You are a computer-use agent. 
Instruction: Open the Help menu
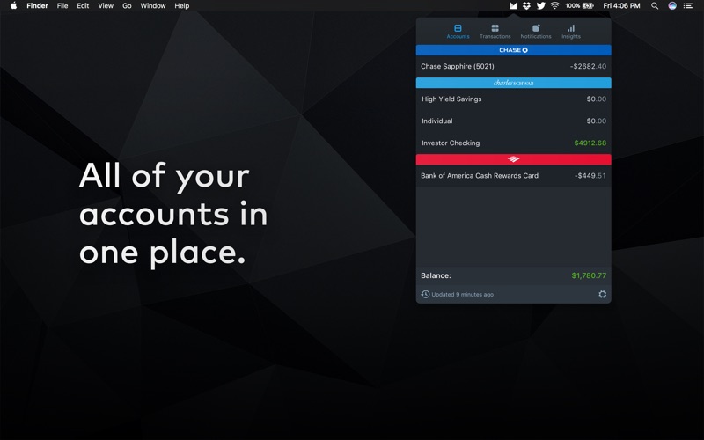pyautogui.click(x=182, y=6)
